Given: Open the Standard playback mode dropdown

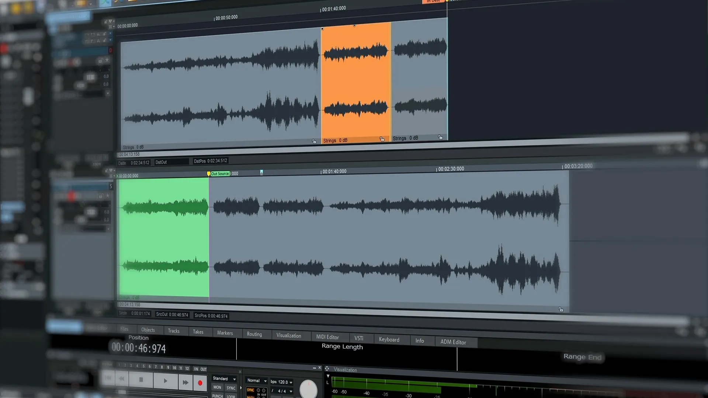Looking at the screenshot, I should [x=224, y=379].
